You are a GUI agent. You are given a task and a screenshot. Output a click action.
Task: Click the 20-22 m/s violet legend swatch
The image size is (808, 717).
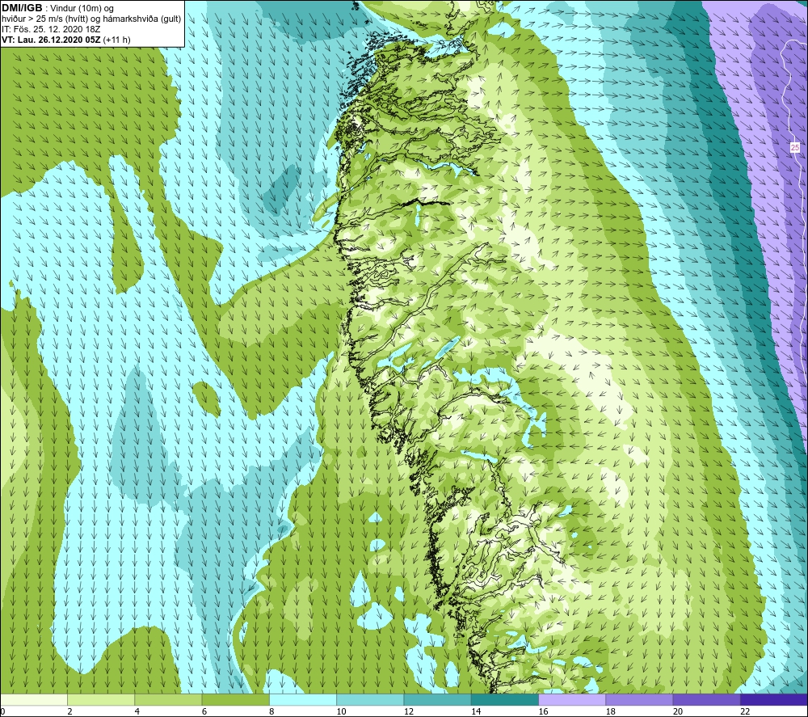tap(706, 699)
